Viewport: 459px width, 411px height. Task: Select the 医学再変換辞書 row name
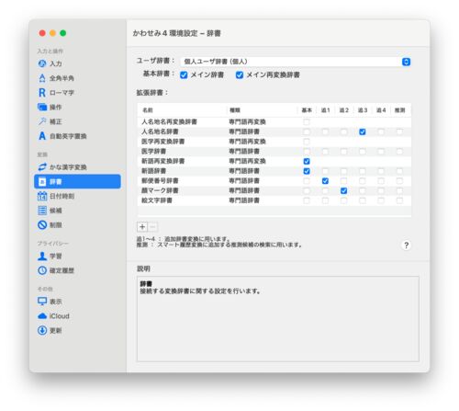click(162, 142)
